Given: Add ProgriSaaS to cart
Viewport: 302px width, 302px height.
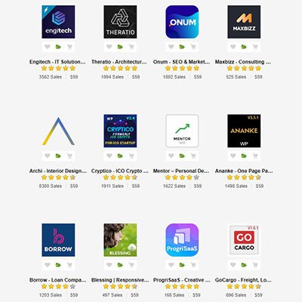Looking at the screenshot, I should click(193, 265).
